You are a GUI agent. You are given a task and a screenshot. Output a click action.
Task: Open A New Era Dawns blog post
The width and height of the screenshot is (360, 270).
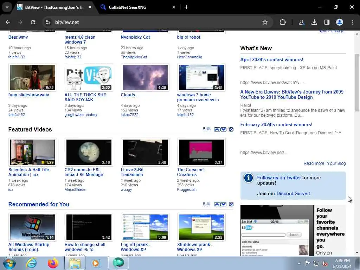point(292,94)
